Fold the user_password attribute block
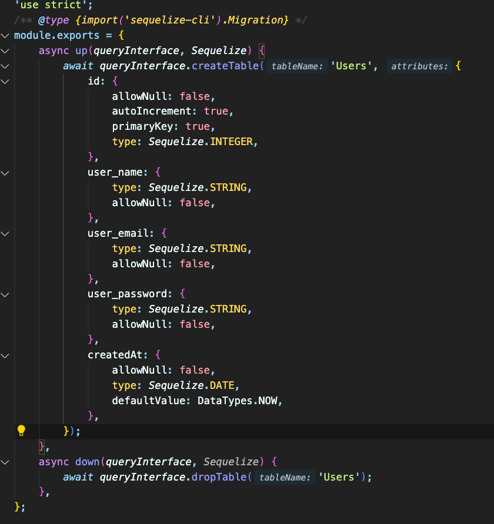The image size is (494, 524). (x=5, y=294)
